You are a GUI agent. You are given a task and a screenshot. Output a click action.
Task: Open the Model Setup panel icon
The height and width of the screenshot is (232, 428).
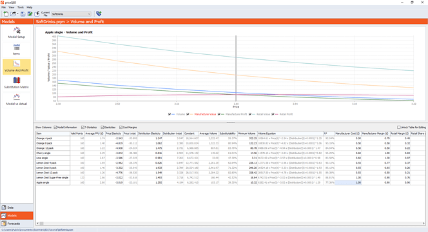17,33
